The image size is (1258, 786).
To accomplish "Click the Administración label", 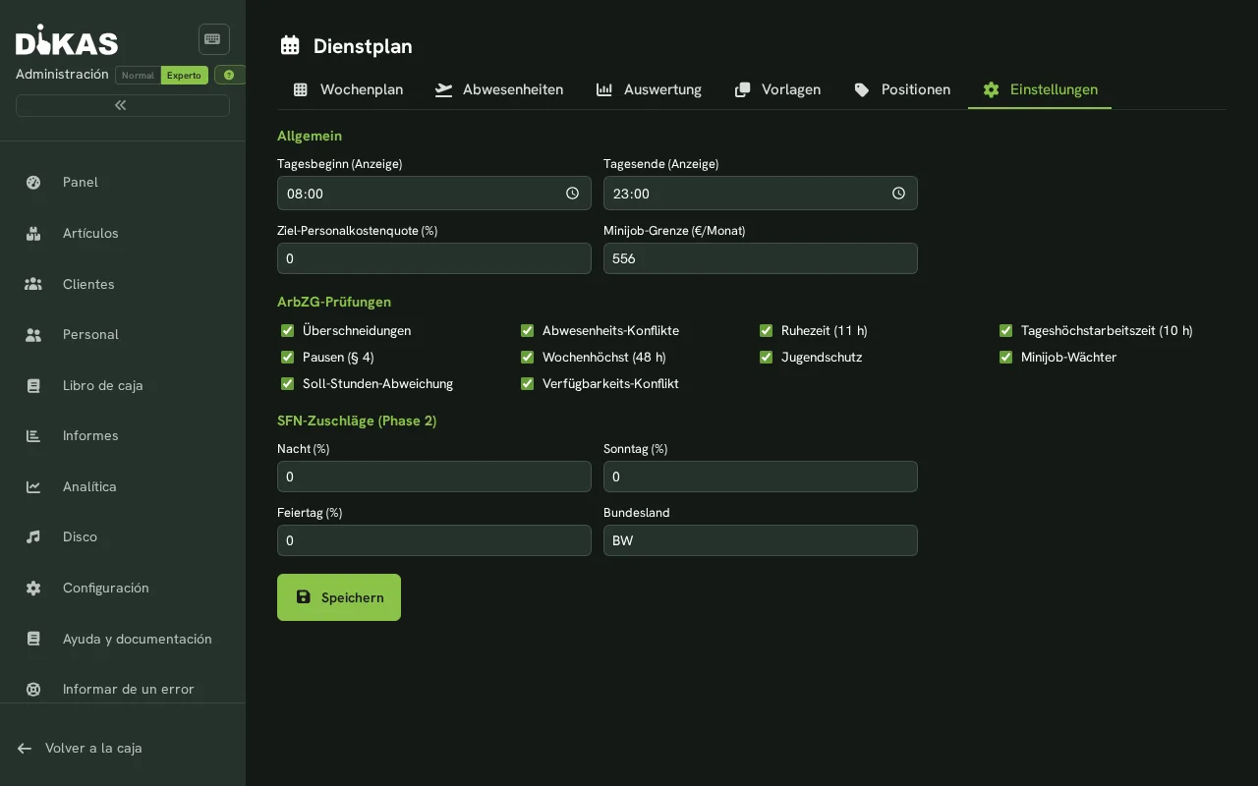I will (62, 75).
